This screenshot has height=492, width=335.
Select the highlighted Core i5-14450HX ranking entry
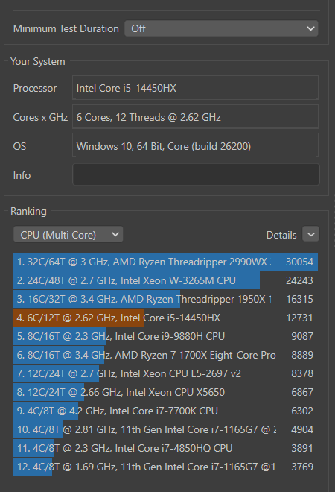pos(165,318)
